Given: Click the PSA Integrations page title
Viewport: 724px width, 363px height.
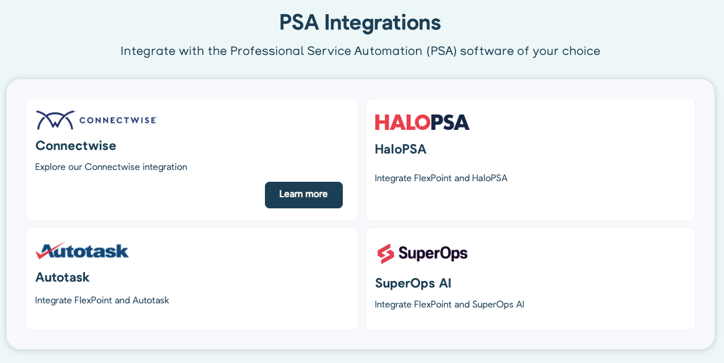Looking at the screenshot, I should tap(360, 22).
